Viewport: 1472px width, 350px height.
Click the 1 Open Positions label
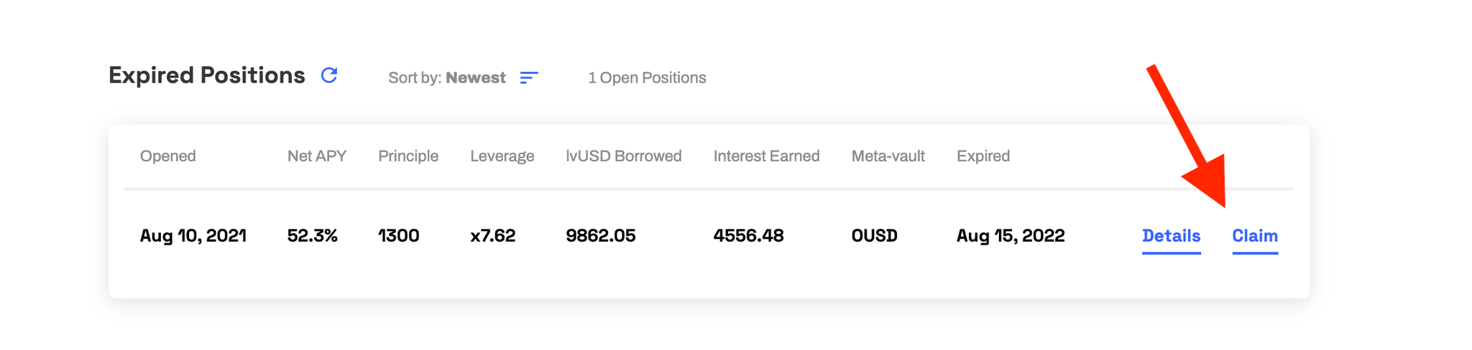647,77
